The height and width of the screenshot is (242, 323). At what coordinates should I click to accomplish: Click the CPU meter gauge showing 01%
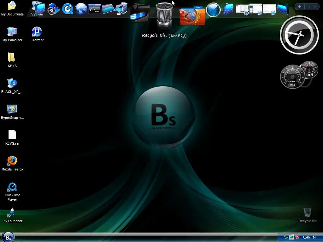point(292,77)
